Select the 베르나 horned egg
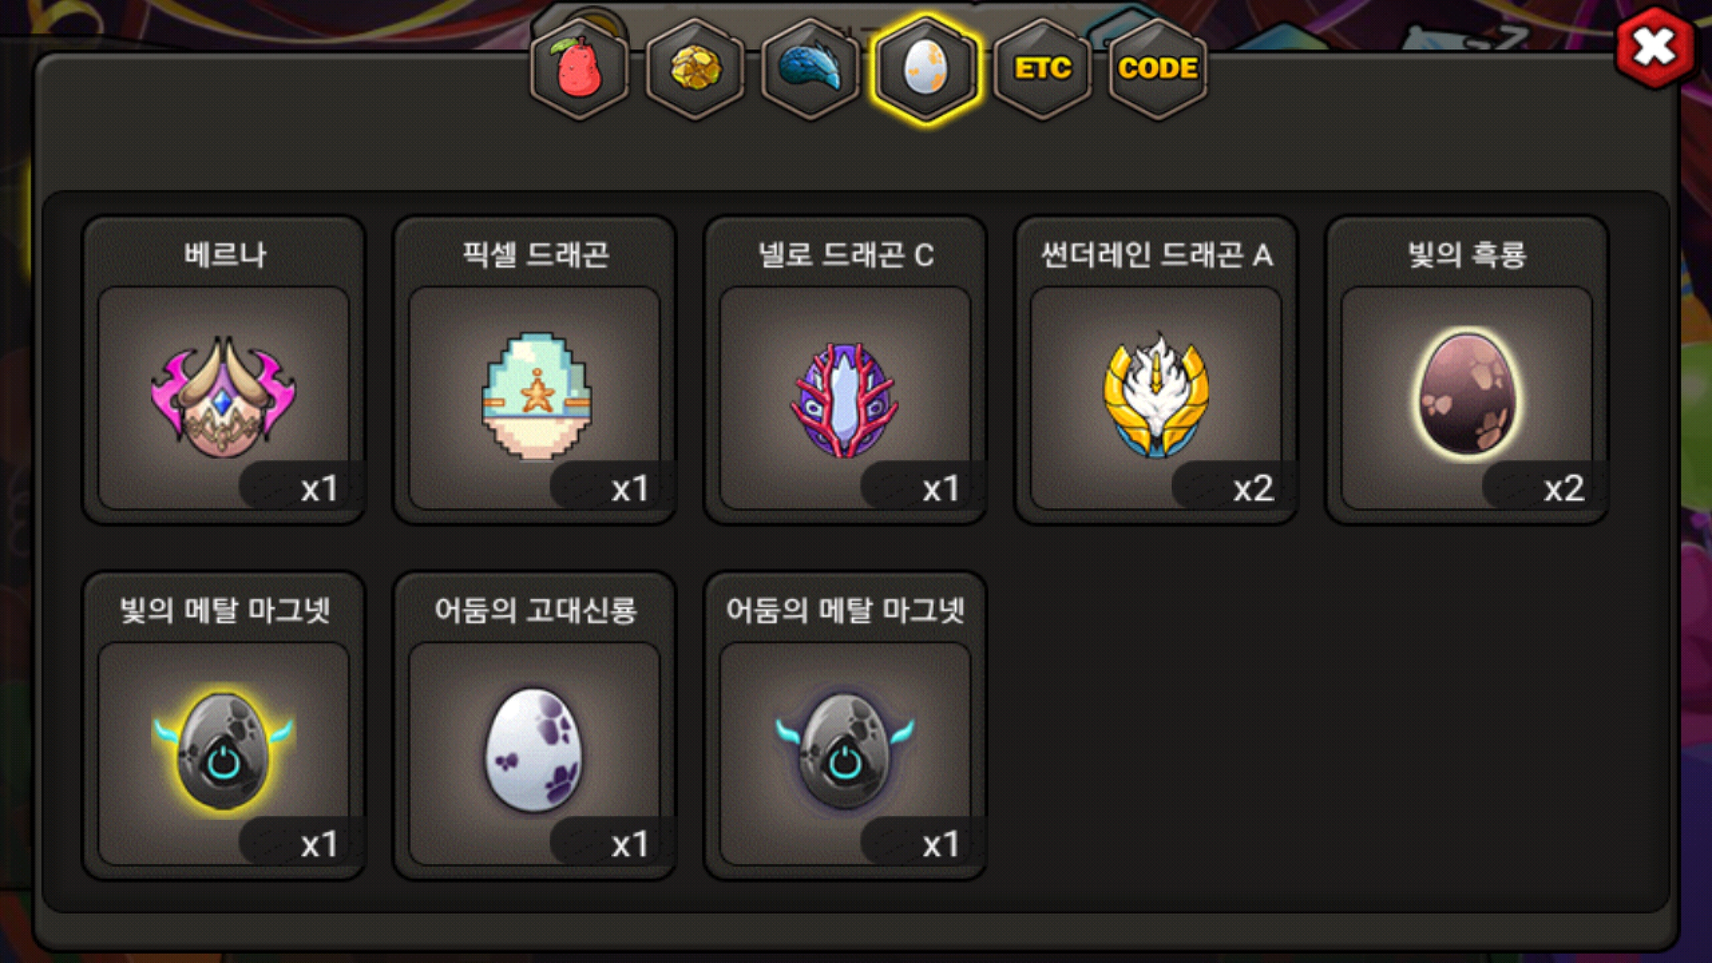Screen dimensions: 1712x963 [x=224, y=399]
